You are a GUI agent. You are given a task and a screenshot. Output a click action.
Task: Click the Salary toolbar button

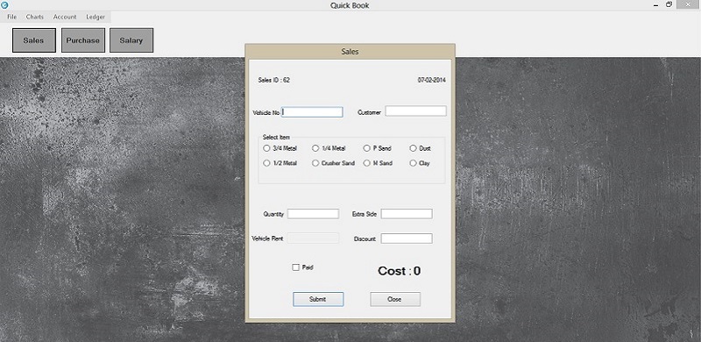coord(131,40)
